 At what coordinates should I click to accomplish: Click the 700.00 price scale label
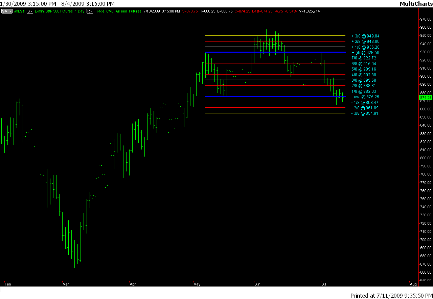(x=426, y=240)
